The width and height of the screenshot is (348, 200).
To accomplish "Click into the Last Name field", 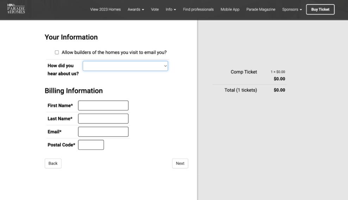I will (103, 119).
